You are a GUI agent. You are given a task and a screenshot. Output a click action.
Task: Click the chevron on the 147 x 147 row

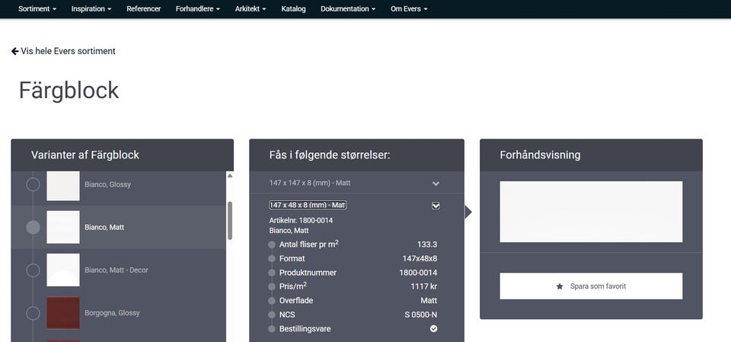(436, 184)
